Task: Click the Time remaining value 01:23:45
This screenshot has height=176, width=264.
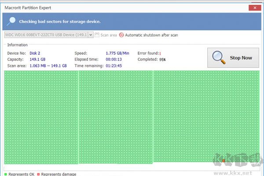Action: click(x=114, y=66)
